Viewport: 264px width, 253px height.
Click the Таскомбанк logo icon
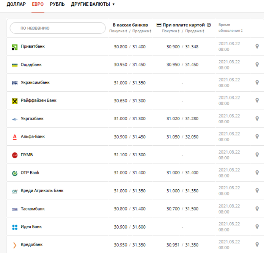pos(15,209)
